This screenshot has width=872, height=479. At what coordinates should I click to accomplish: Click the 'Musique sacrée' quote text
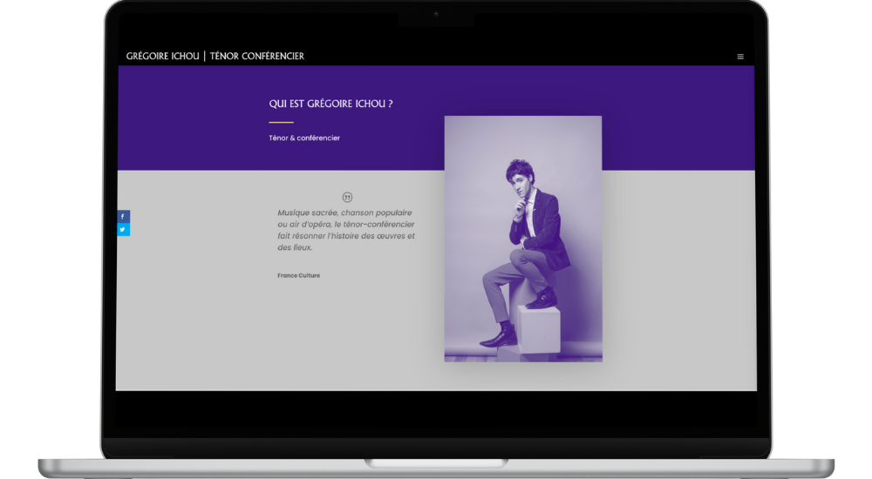point(346,230)
